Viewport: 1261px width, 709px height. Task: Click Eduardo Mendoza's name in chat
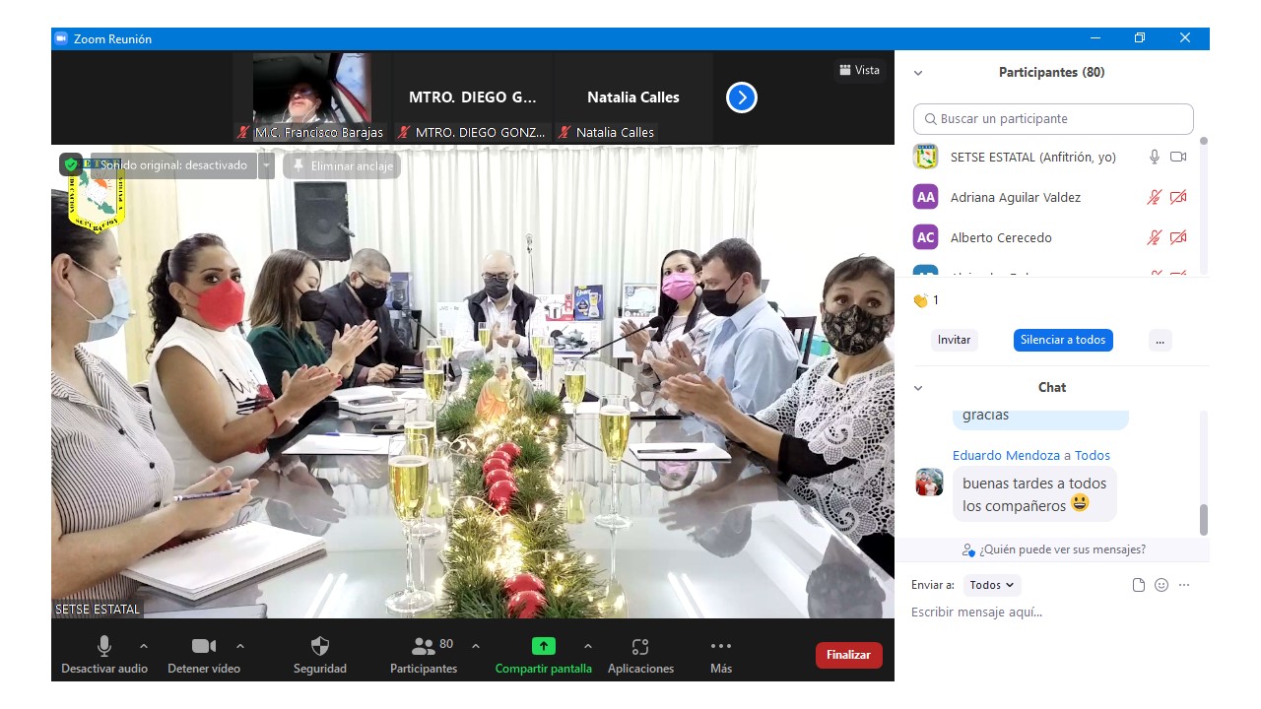[x=1006, y=455]
